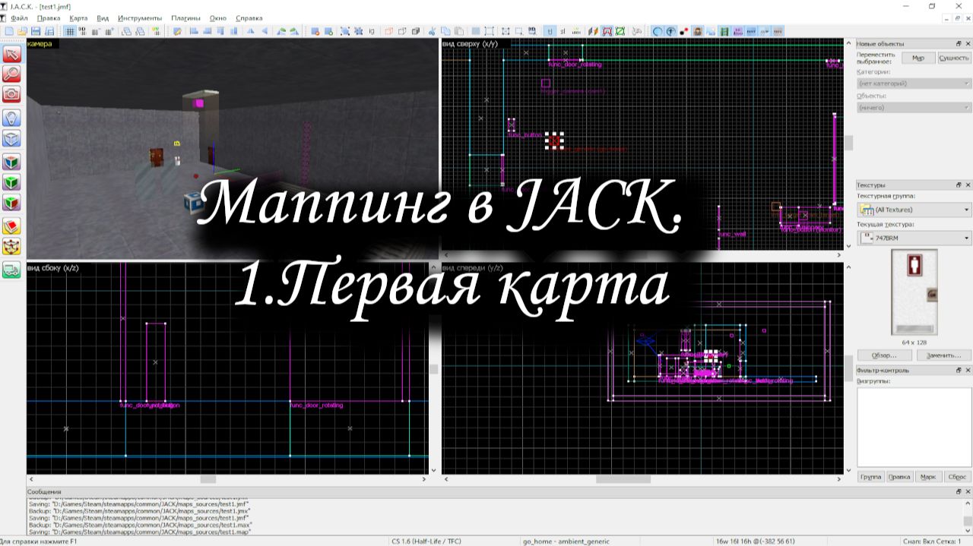Close the Сообщения panel
Viewport: 973px width, 546px height.
(x=968, y=492)
